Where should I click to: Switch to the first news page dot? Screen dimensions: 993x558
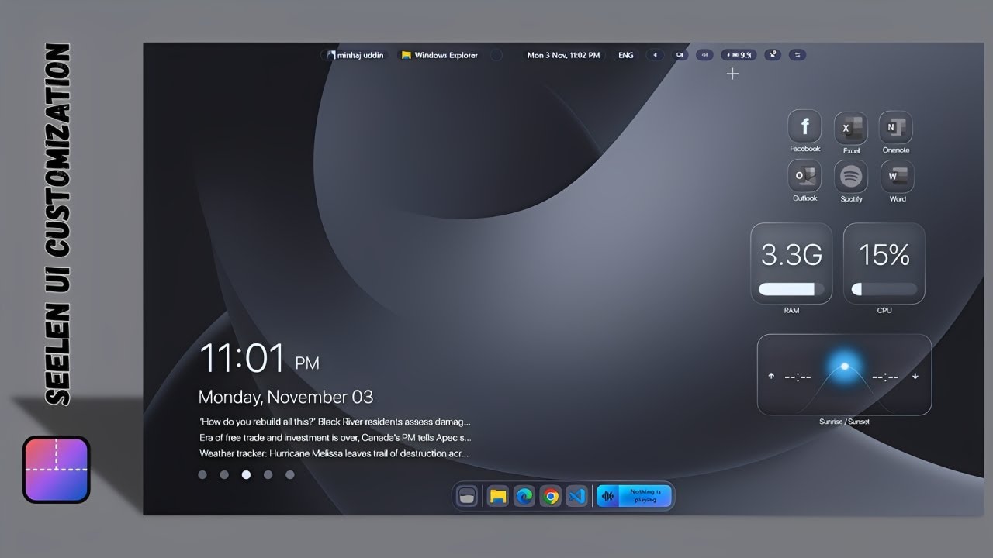202,474
